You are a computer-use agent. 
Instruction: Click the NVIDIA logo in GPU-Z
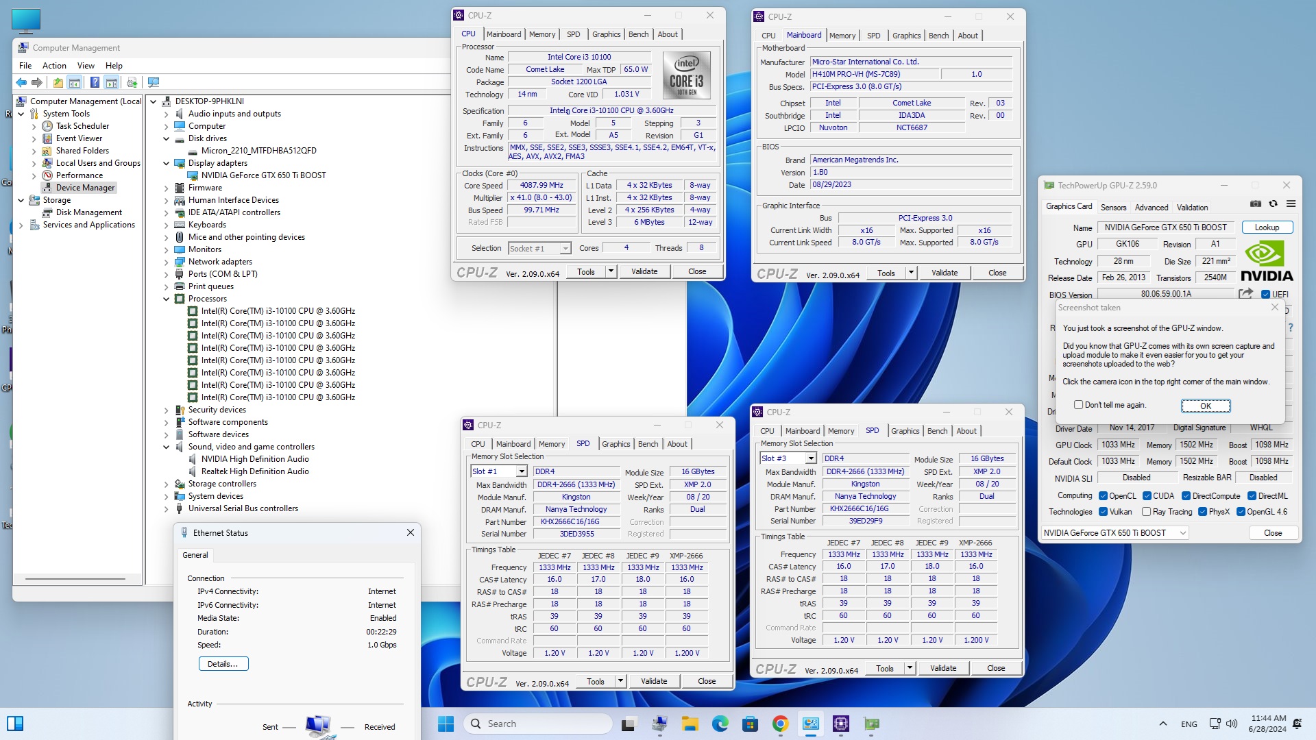click(x=1267, y=261)
